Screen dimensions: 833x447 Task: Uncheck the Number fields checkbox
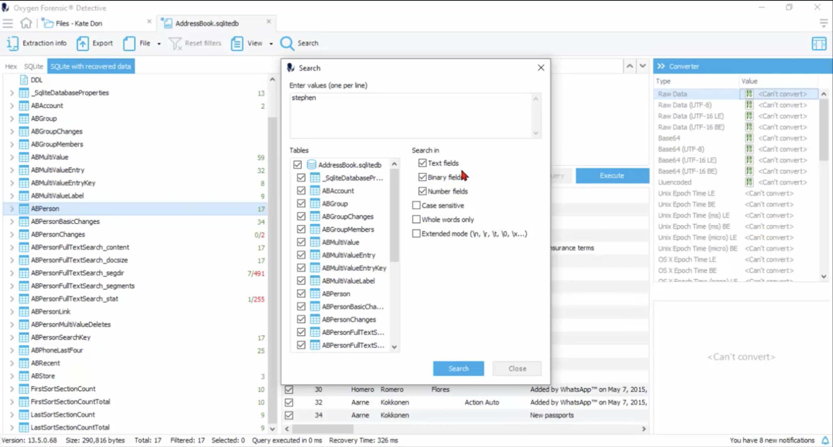tap(422, 191)
